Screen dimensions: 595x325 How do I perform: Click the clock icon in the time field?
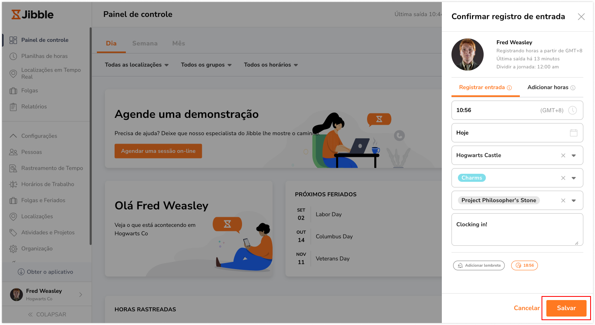pos(572,110)
